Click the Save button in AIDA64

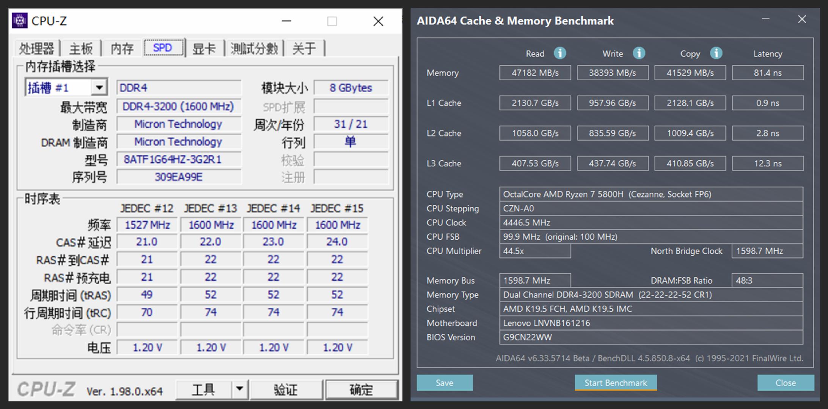click(444, 382)
